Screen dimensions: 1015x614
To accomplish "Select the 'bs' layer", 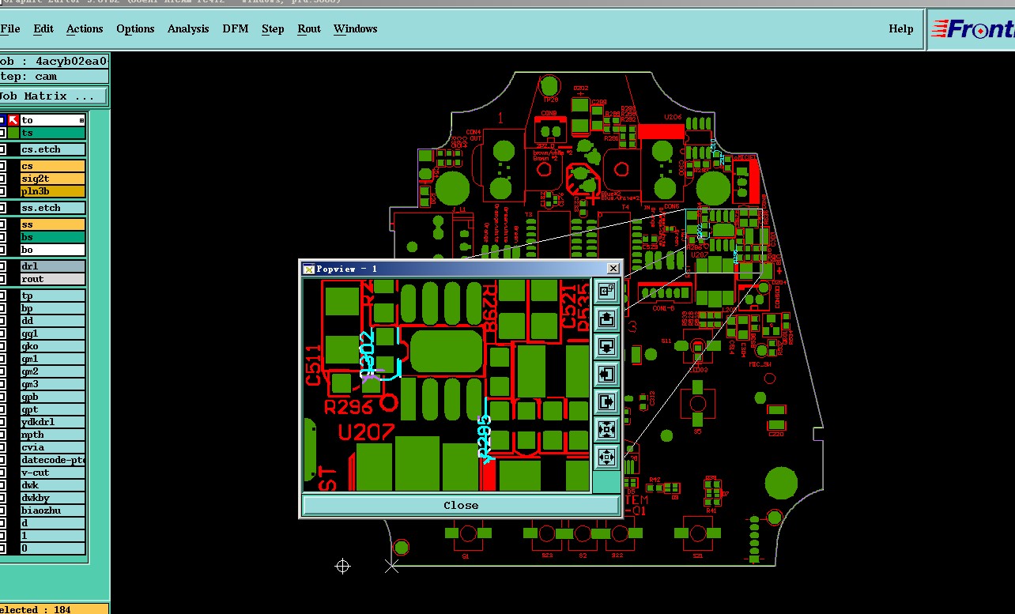I will [x=52, y=237].
